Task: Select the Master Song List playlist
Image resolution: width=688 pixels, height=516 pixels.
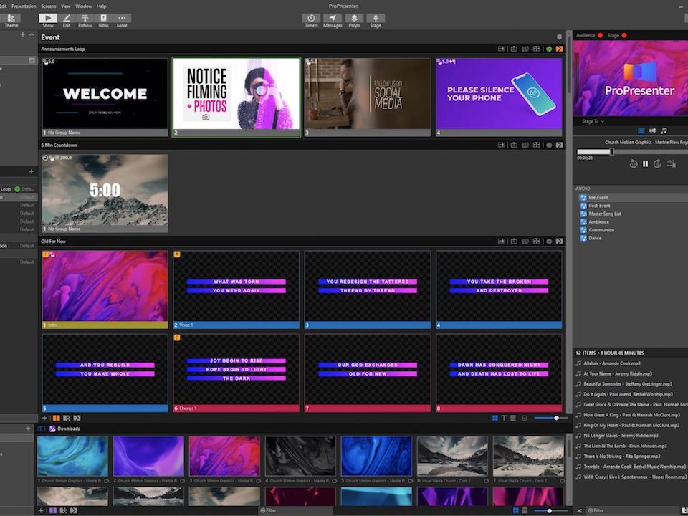Action: pyautogui.click(x=604, y=214)
